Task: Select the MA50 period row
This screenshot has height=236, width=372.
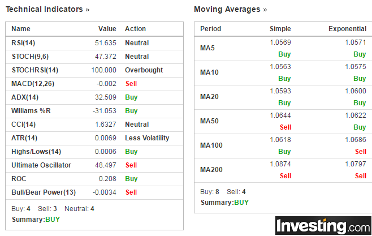Action: tap(283, 121)
